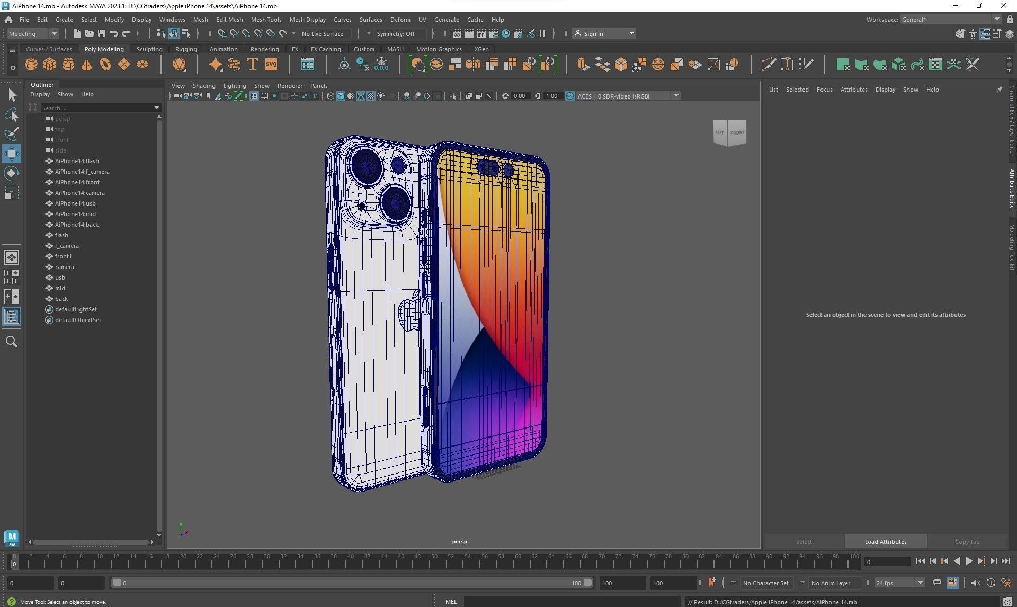Click the Redo arrow icon
The width and height of the screenshot is (1017, 607).
[x=126, y=33]
